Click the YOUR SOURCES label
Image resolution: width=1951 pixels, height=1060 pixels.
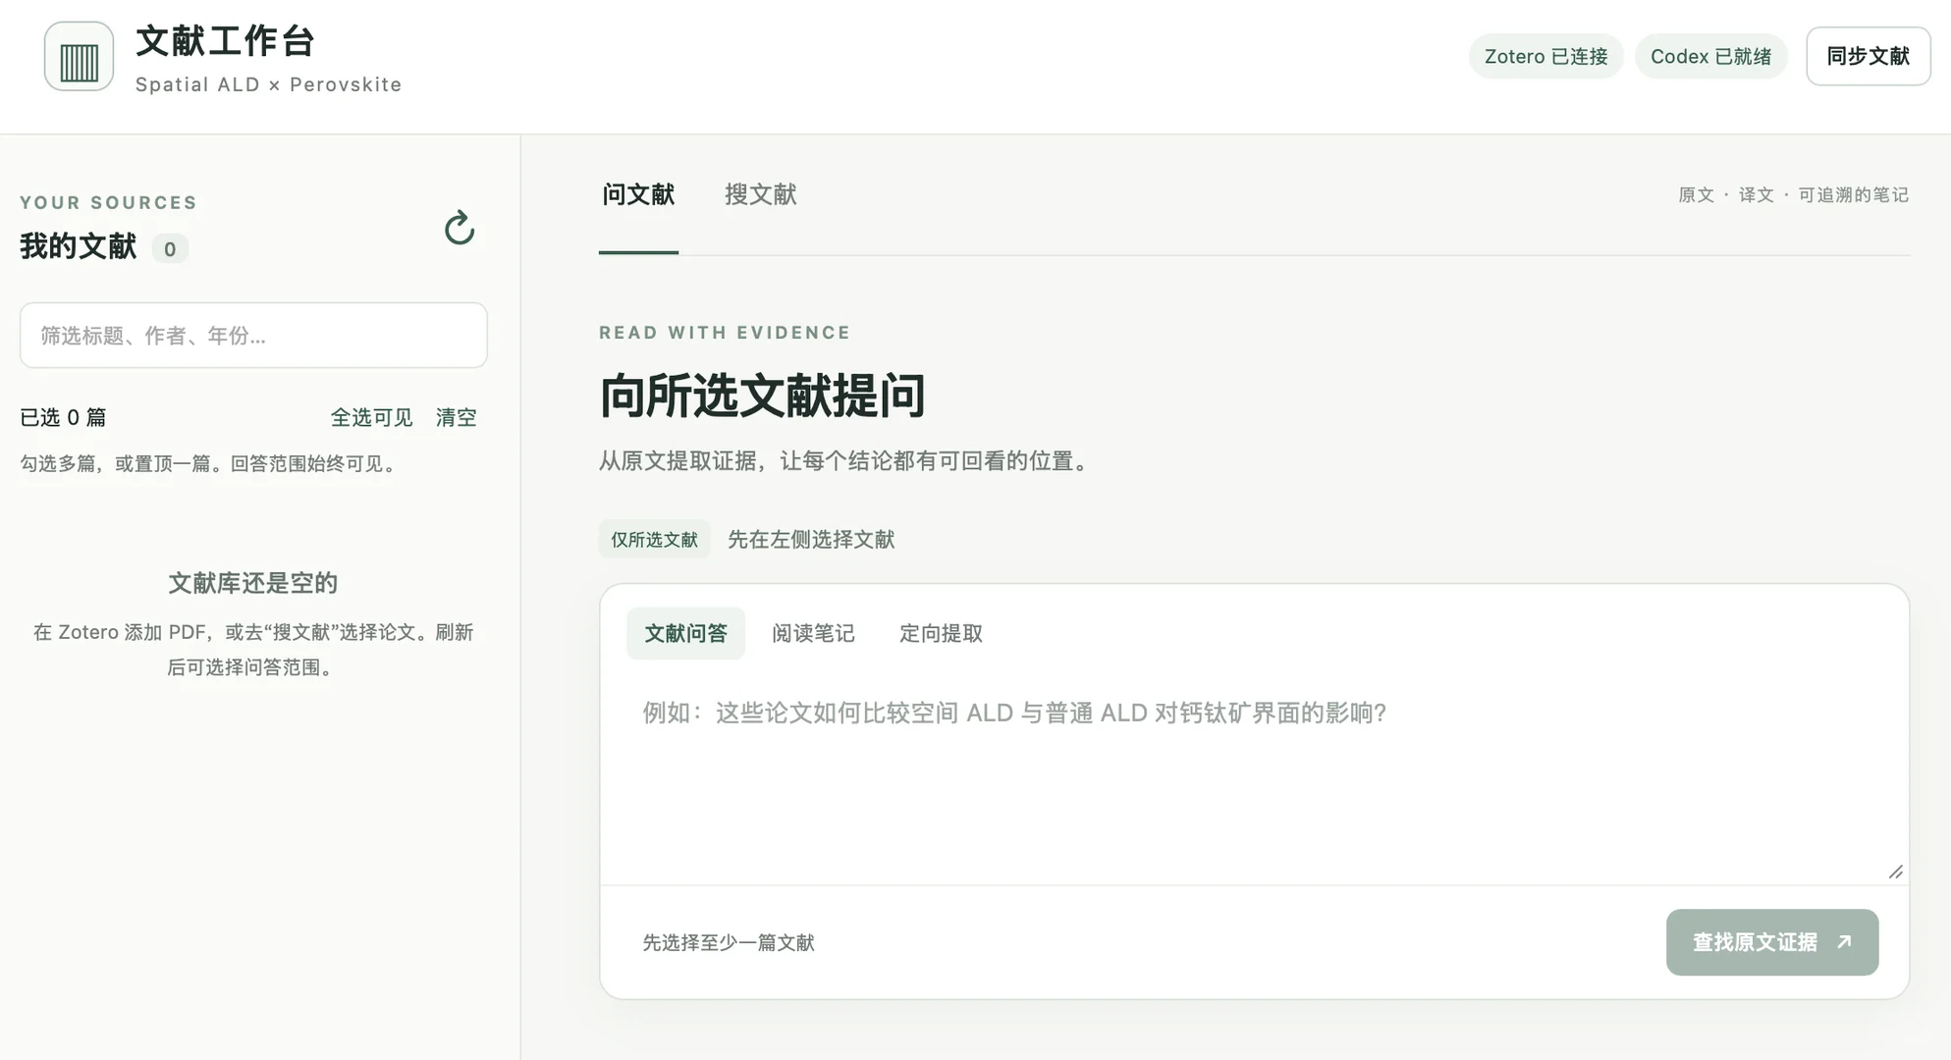point(109,202)
